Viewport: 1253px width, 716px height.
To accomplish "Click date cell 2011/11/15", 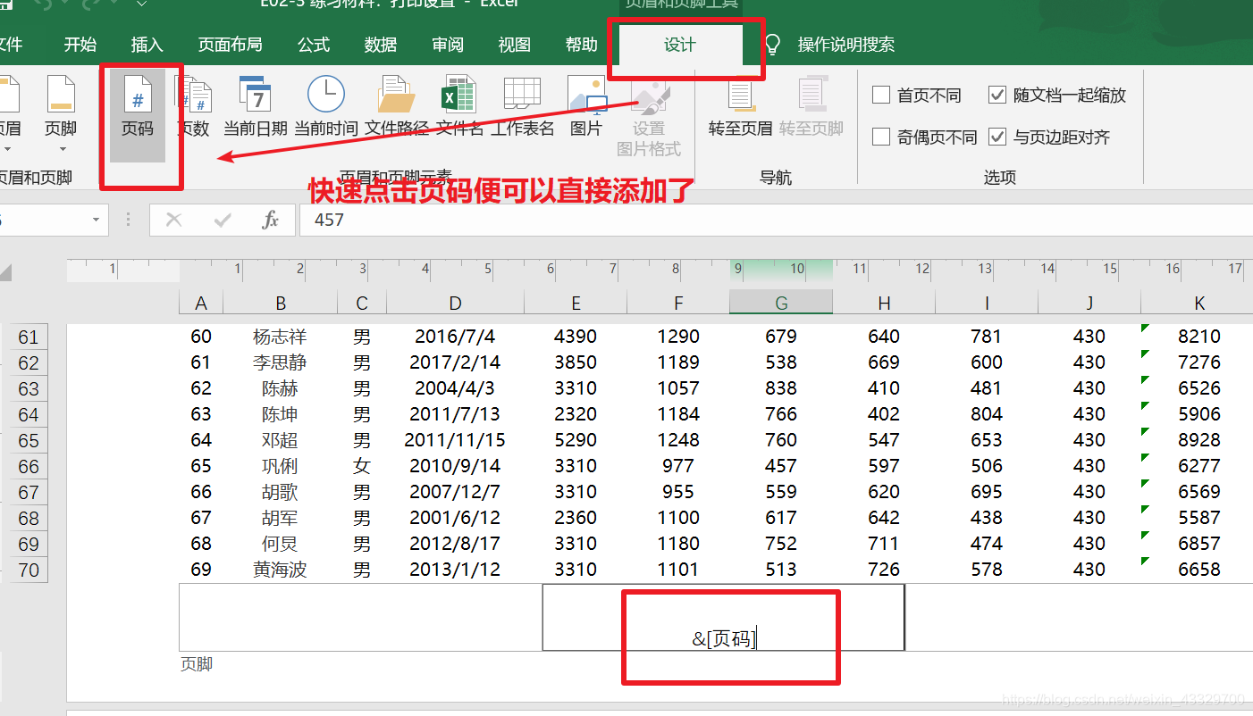I will (x=455, y=441).
